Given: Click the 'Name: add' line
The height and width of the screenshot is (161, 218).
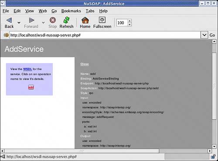Looking at the screenshot, I should 88,74.
